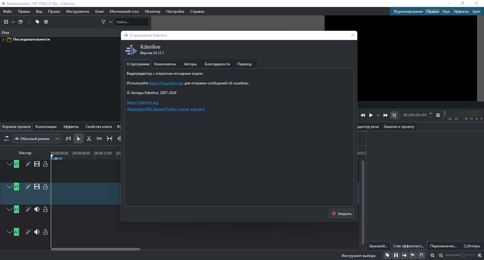The image size is (484, 260).
Task: Toggle video visibility on track V1
Action: (37, 187)
